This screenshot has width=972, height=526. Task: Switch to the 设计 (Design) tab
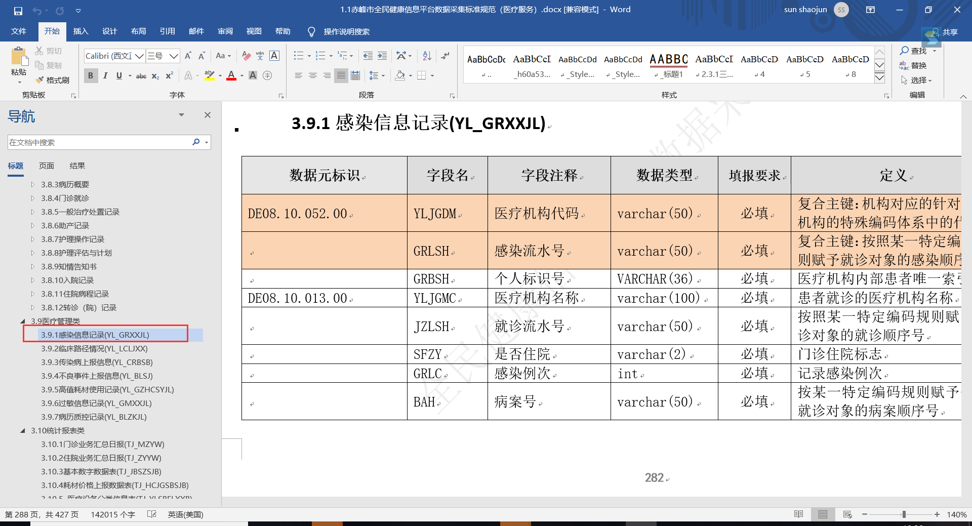[109, 31]
